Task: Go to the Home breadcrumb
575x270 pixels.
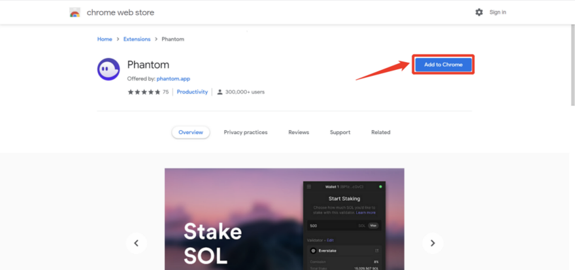Action: click(x=105, y=39)
